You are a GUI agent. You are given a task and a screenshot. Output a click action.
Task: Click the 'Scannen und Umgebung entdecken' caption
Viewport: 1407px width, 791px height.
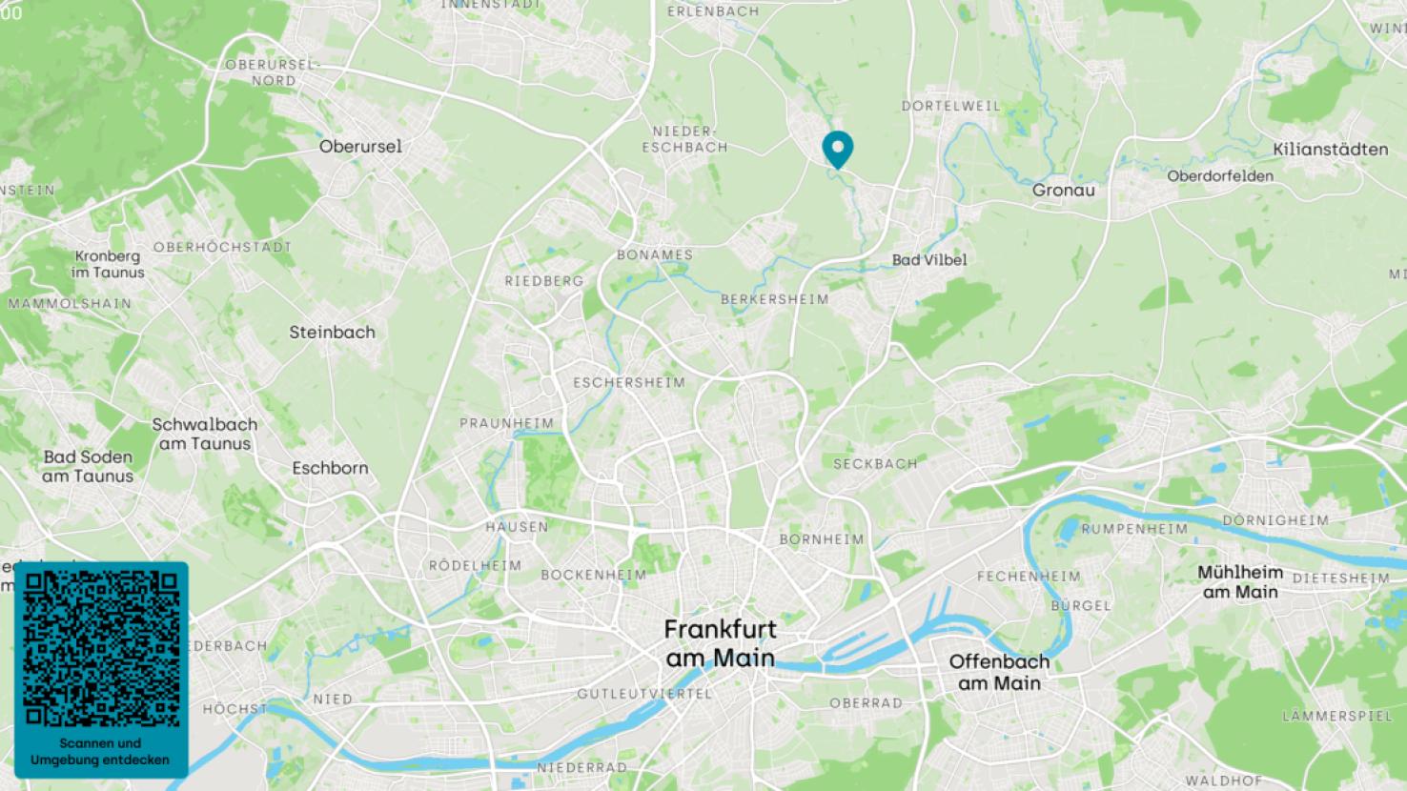100,751
